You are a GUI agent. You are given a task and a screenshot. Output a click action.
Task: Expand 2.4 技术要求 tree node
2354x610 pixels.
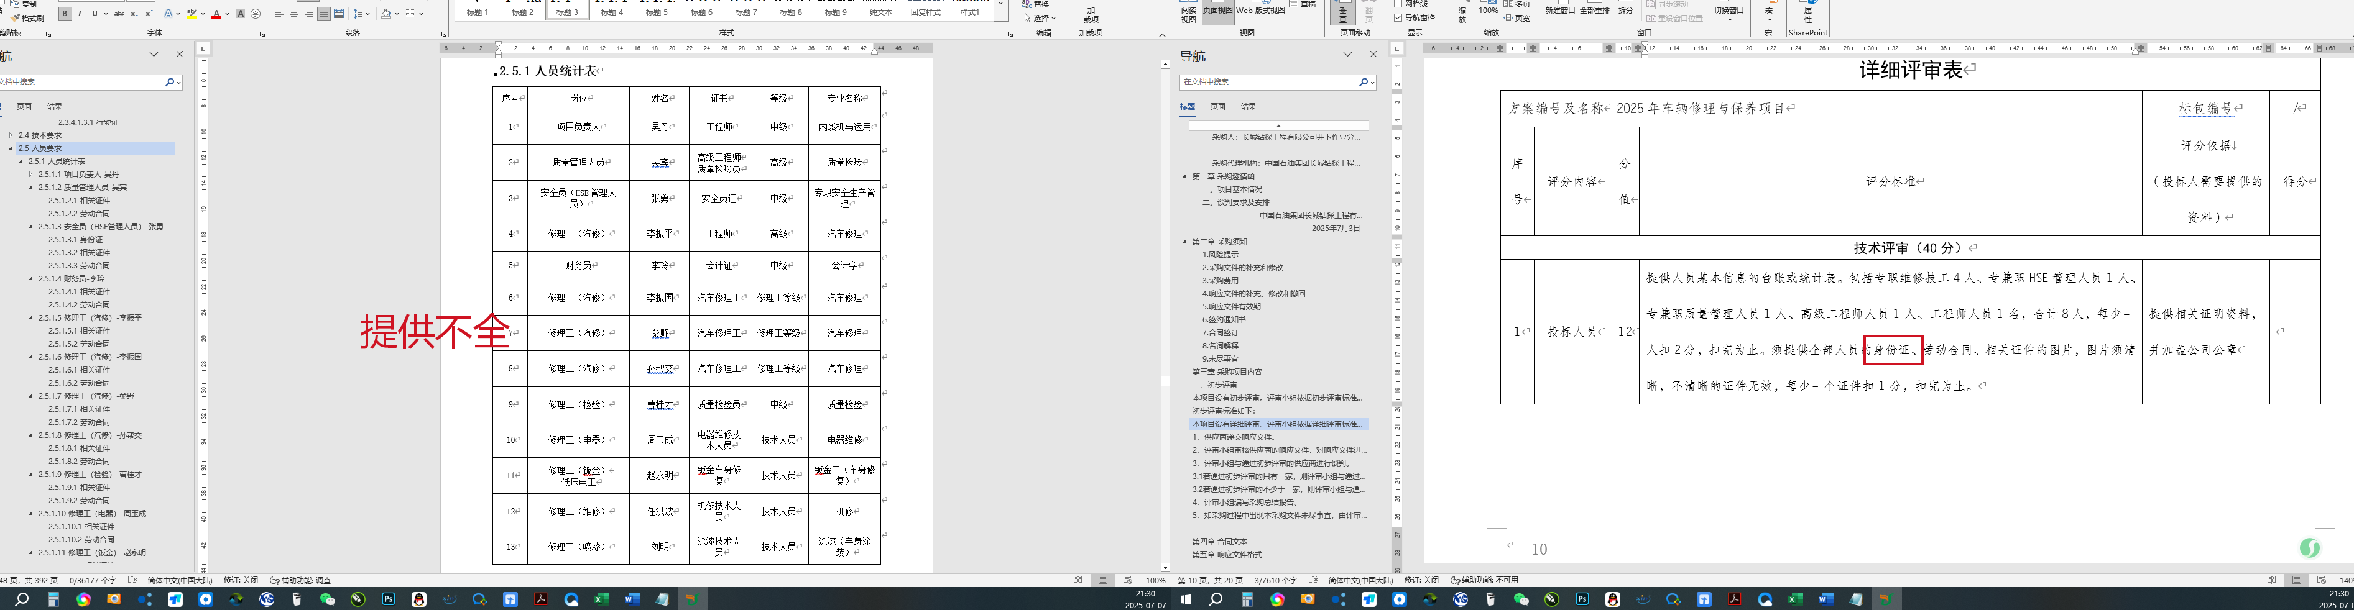point(11,135)
